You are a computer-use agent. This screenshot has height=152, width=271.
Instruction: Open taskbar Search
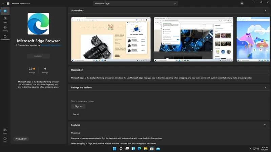tap(121, 149)
